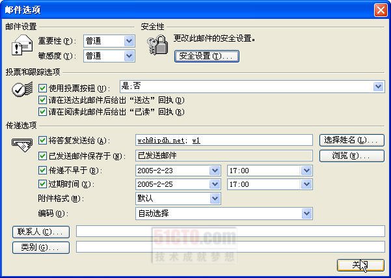The image size is (391, 278).
Task: Expand the 敏感度 sensitivity dropdown
Action: coord(128,56)
